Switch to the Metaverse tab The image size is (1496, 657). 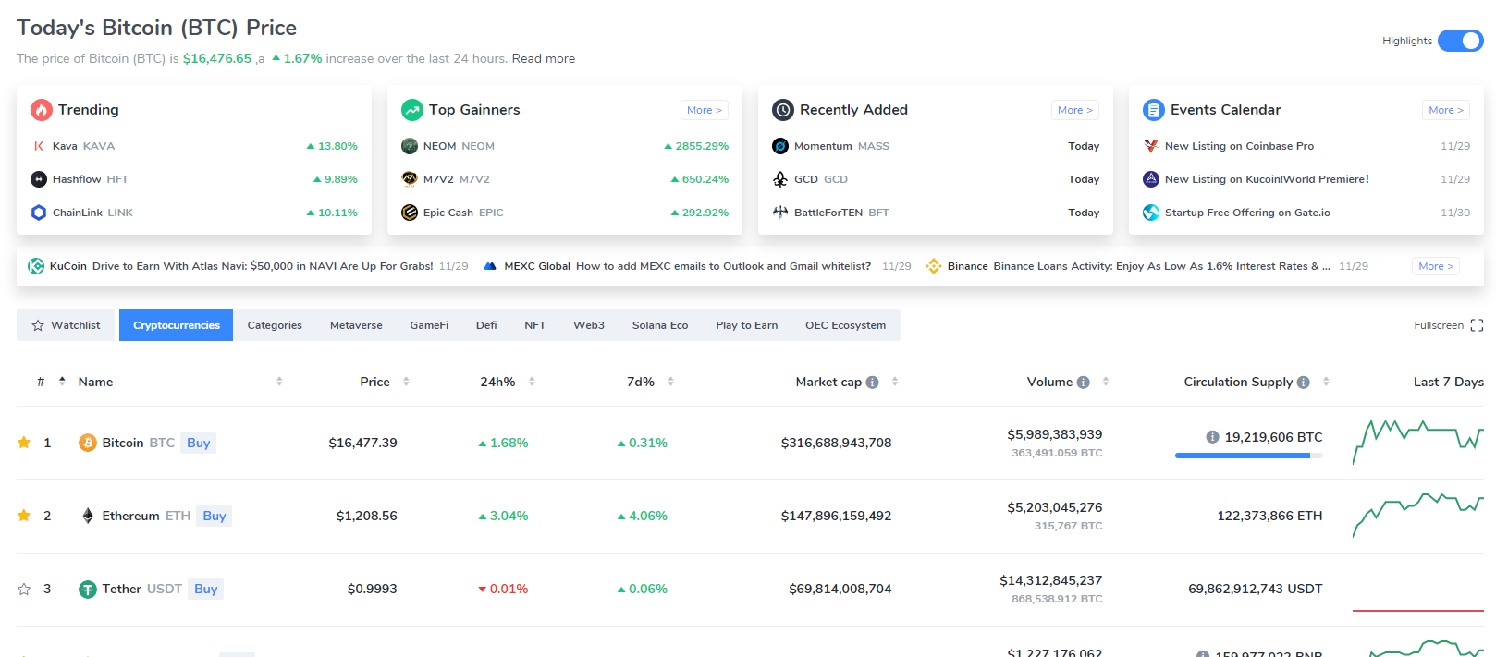(356, 325)
